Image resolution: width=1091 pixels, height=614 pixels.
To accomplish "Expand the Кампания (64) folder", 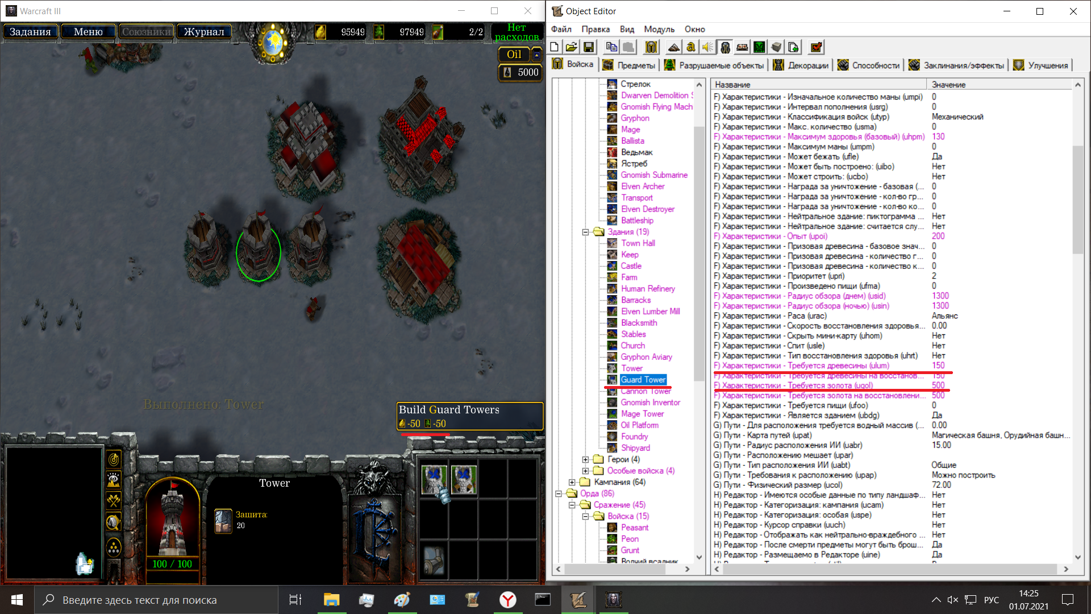I will pyautogui.click(x=572, y=482).
